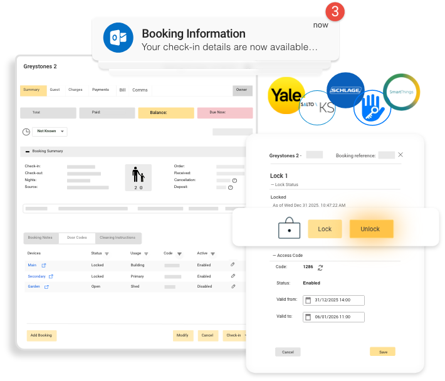
Task: Collapse the Lock Status section
Action: (x=273, y=185)
